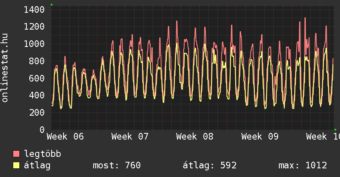Click the 1400 y-axis label

(34, 9)
